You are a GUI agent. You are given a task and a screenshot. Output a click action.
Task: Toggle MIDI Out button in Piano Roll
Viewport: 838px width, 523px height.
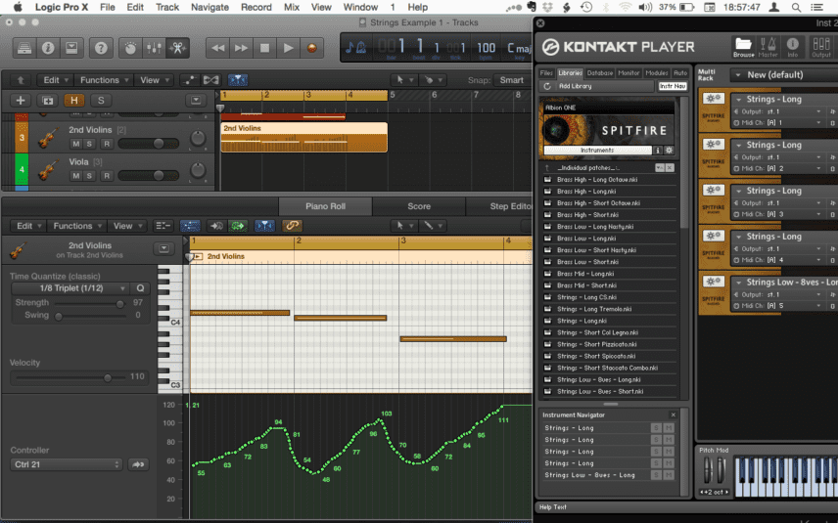tap(238, 226)
